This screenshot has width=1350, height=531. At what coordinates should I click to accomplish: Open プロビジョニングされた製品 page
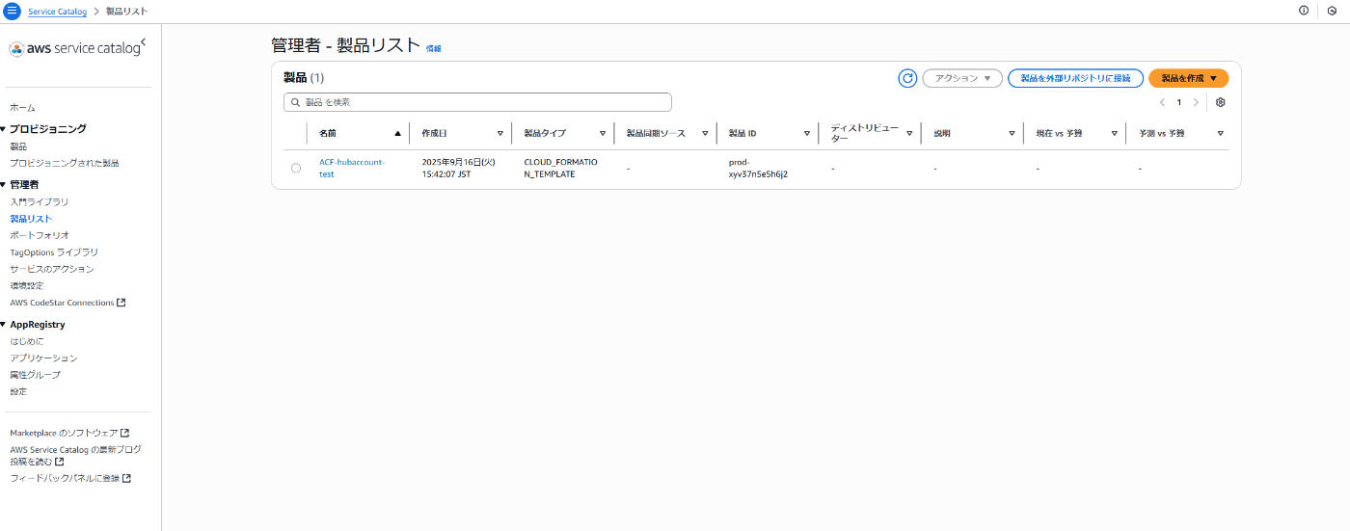(65, 163)
